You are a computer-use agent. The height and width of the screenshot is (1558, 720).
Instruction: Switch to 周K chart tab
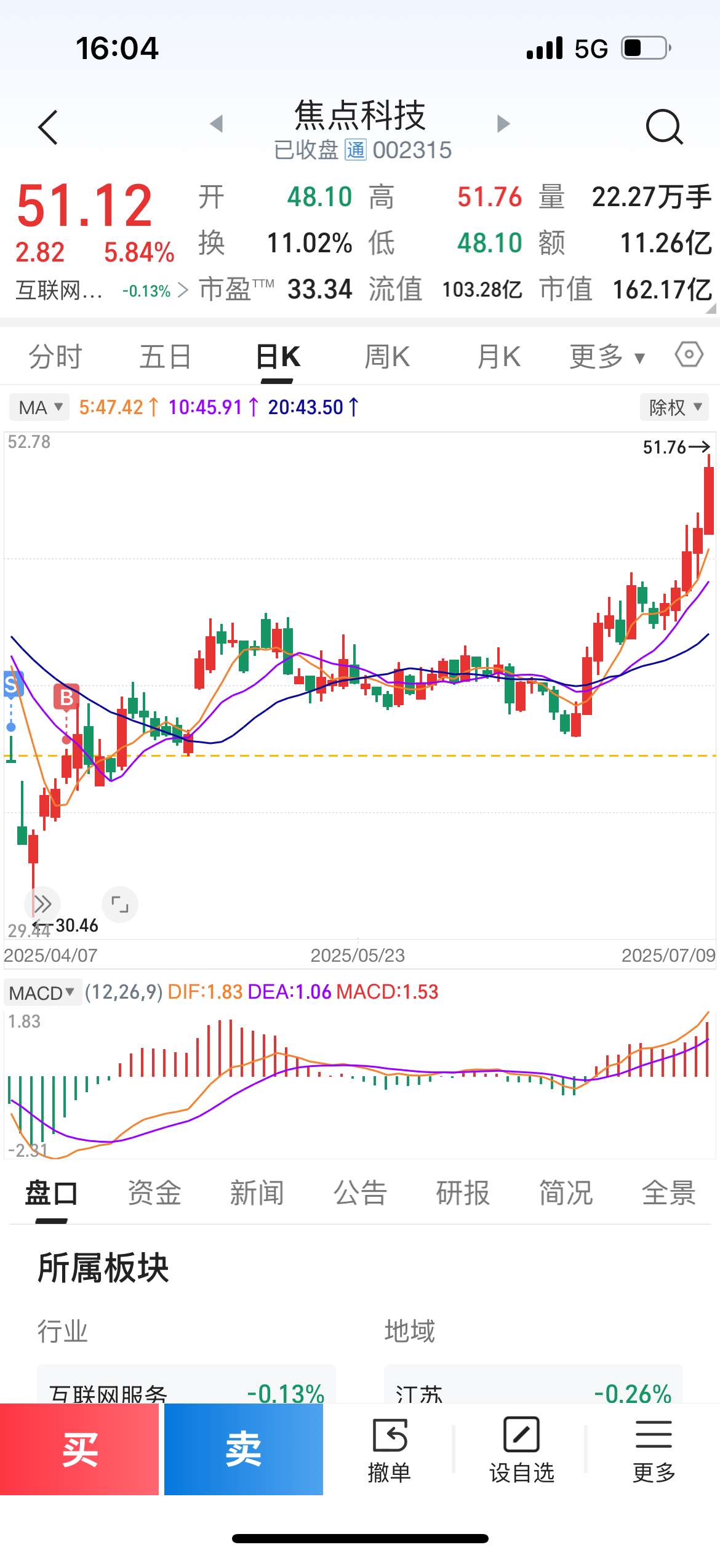click(387, 356)
